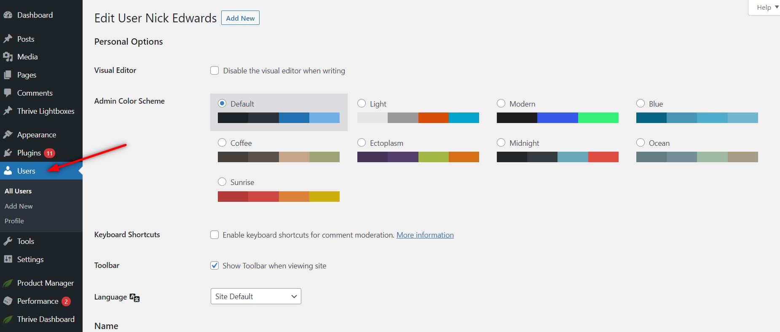Click the Midnight scheme color palette swatch
The height and width of the screenshot is (332, 780).
558,157
